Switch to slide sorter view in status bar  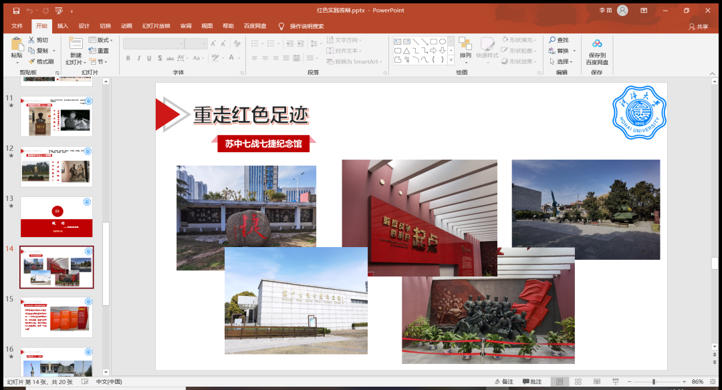(x=578, y=381)
